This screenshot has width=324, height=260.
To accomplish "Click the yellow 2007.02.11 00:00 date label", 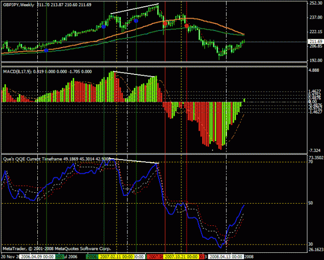I will click(116, 257).
